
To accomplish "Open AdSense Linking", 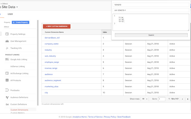I will (x=18, y=66).
